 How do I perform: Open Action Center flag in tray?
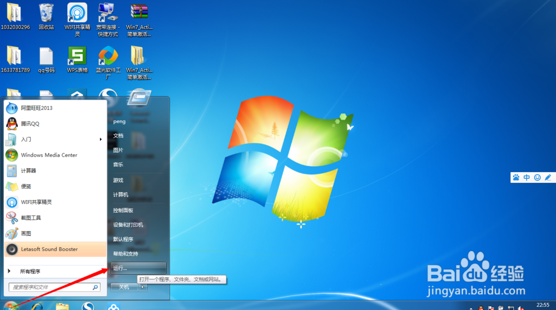point(491,308)
